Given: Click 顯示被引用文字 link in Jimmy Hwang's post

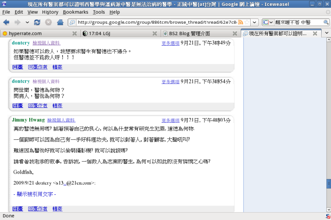Looking at the screenshot, I should pyautogui.click(x=35, y=194).
